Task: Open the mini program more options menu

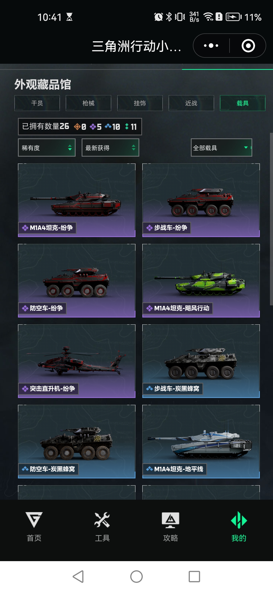Action: coord(211,46)
